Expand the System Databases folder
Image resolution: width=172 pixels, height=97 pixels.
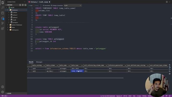point(8,25)
